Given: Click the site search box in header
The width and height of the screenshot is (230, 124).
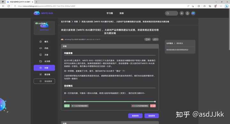Looking at the screenshot, I should (171, 13).
